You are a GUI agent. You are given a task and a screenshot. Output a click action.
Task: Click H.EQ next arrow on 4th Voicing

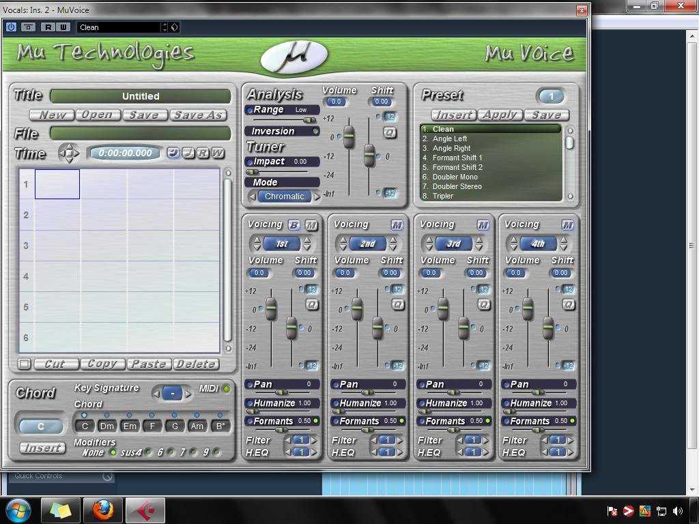(571, 452)
